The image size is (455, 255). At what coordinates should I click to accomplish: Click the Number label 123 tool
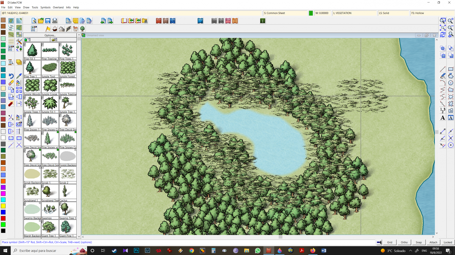443,110
